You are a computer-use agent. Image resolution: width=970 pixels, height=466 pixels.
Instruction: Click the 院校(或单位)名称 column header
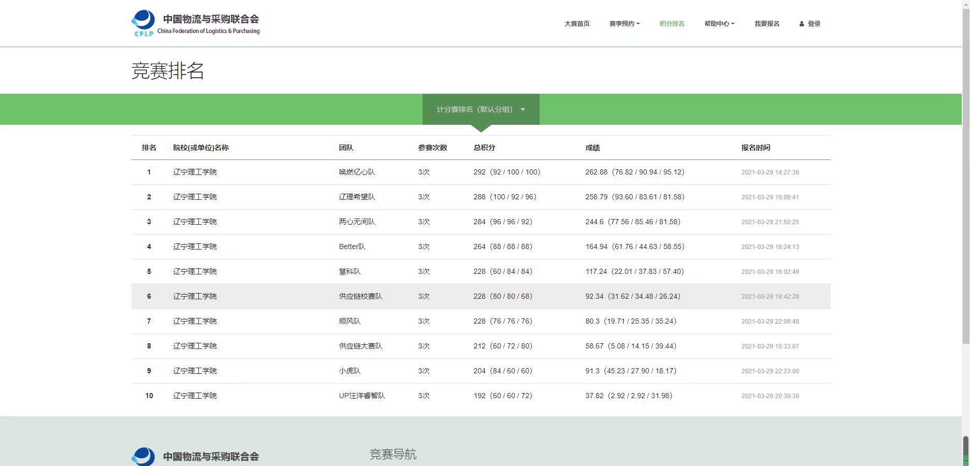click(x=201, y=148)
